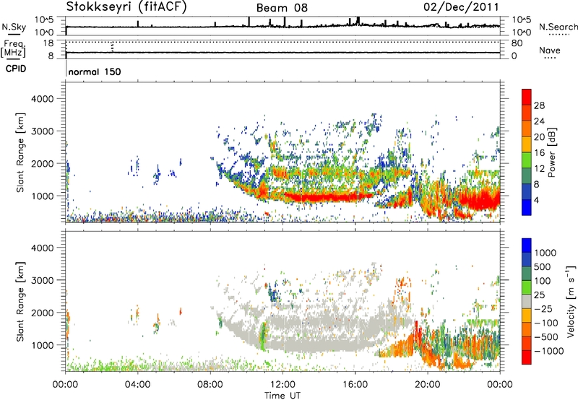
Task: Click the 'N.Sky' legend label
Action: click(x=14, y=27)
